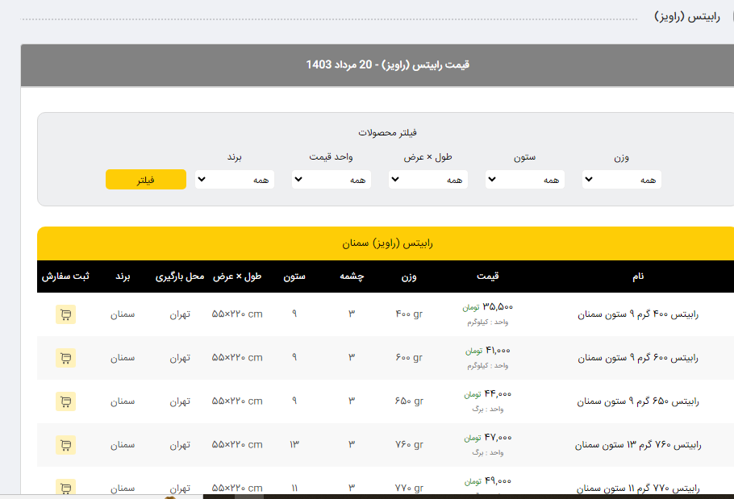Click the قیمت column header
Image resolution: width=734 pixels, height=499 pixels.
(487, 277)
